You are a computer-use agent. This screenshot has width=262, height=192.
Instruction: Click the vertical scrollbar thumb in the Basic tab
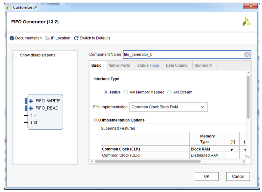point(249,97)
